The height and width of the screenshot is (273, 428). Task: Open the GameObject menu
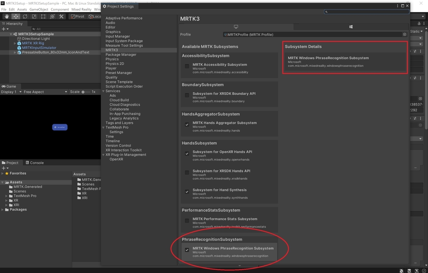(x=39, y=9)
